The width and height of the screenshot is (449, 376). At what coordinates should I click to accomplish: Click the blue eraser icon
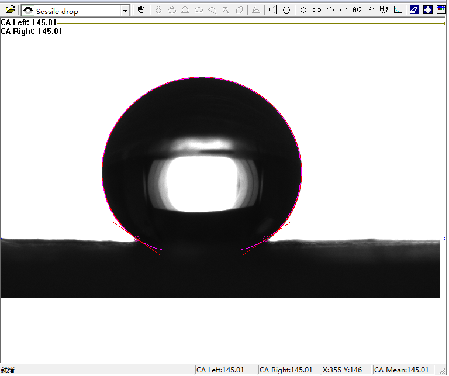pos(415,10)
